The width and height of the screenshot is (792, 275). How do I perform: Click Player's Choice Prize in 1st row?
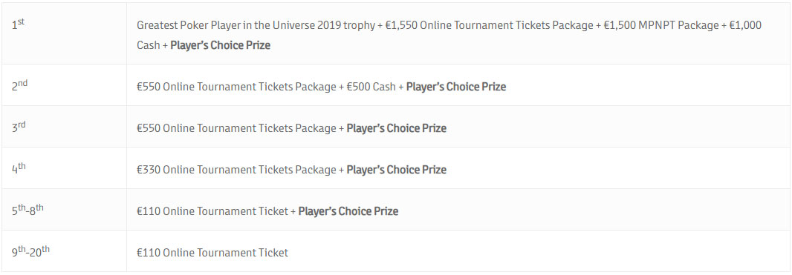click(x=220, y=45)
